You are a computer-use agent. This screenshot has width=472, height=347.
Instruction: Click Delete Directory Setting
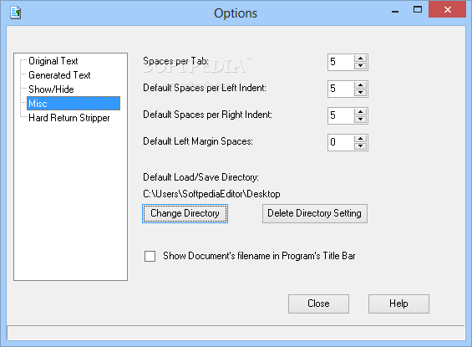315,213
